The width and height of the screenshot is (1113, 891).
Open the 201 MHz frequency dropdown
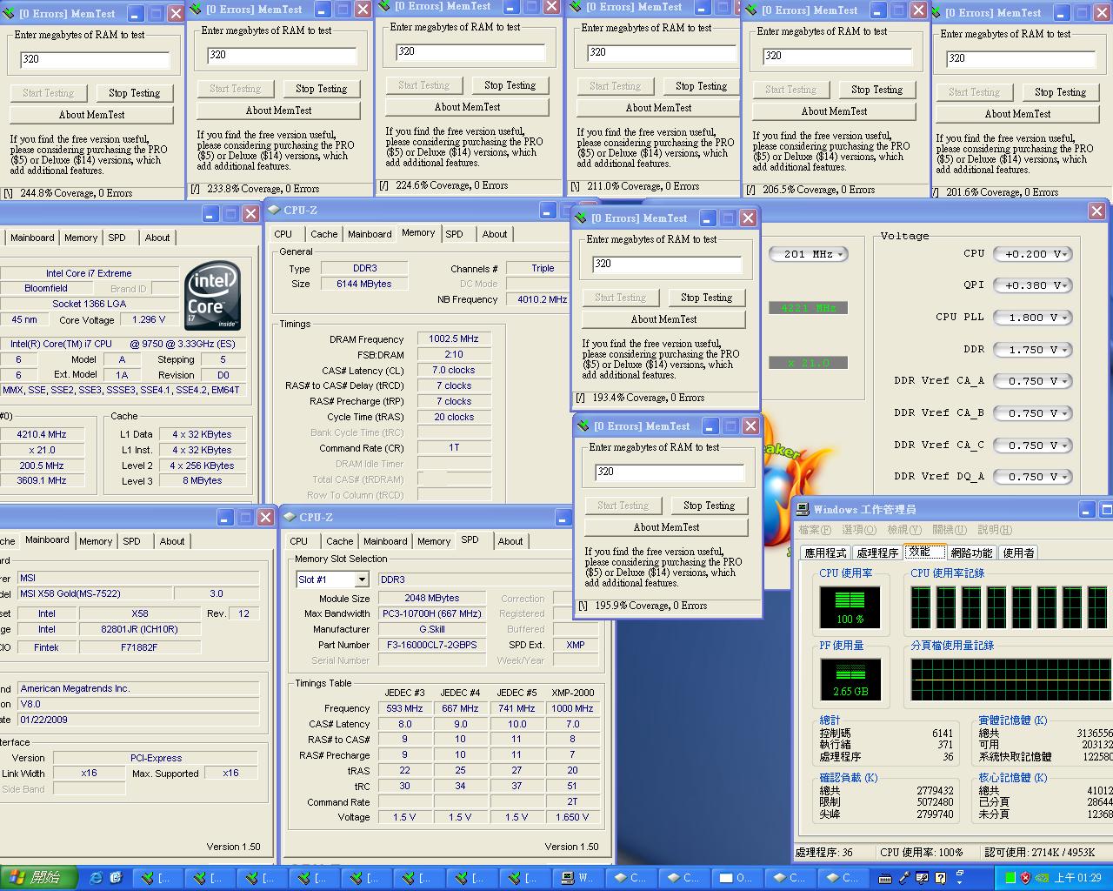coord(809,254)
